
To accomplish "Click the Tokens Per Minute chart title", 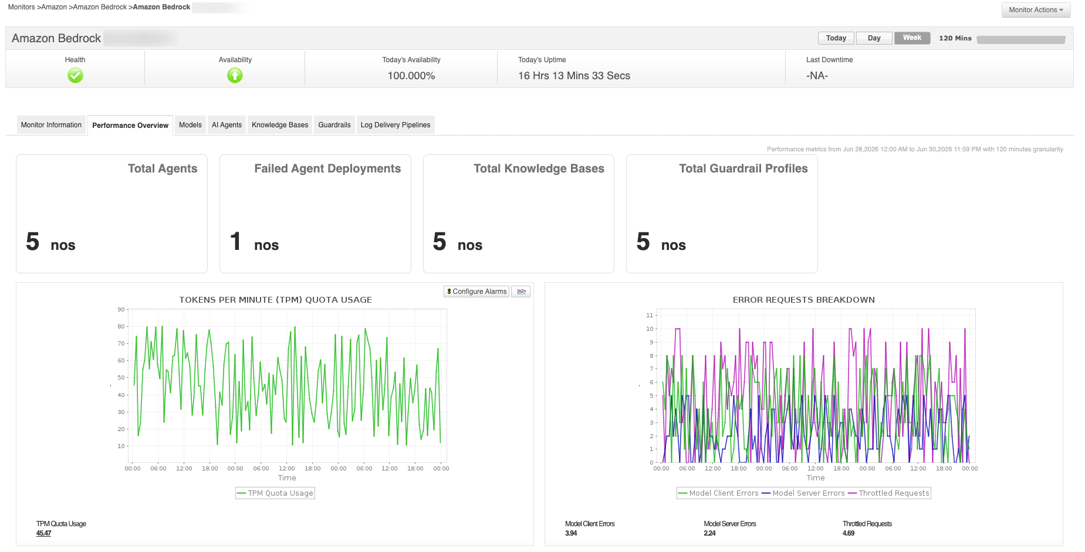I will click(275, 300).
